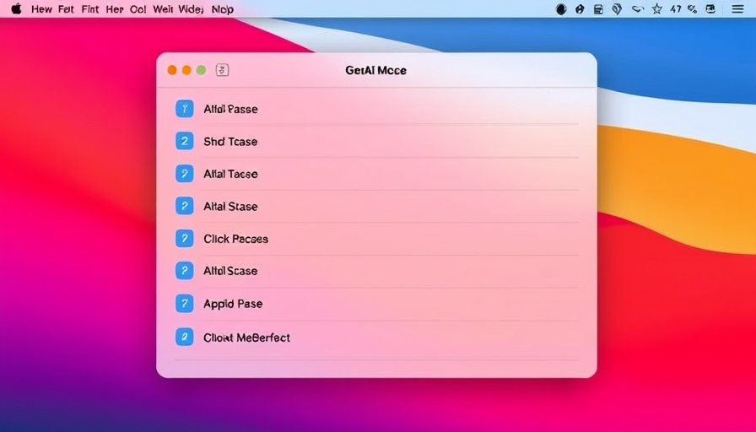Select the Altal Stase row text
Viewport: 756px width, 432px height.
[230, 207]
